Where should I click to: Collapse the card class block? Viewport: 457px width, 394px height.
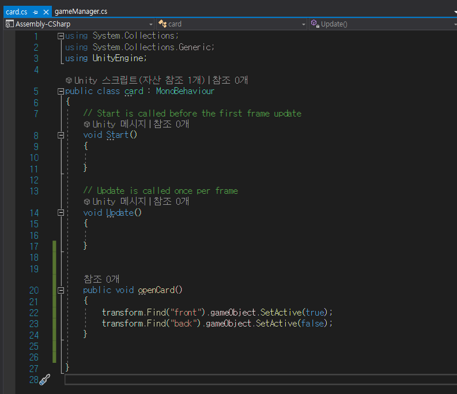[61, 91]
